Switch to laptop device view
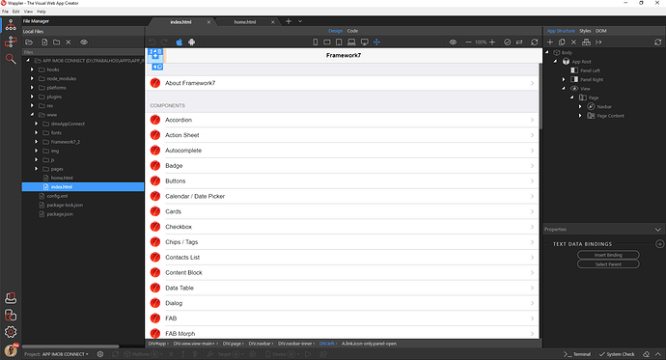This screenshot has width=666, height=360. [351, 42]
